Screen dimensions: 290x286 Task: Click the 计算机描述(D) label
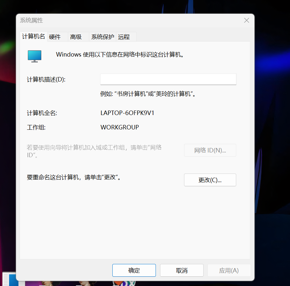(46, 80)
